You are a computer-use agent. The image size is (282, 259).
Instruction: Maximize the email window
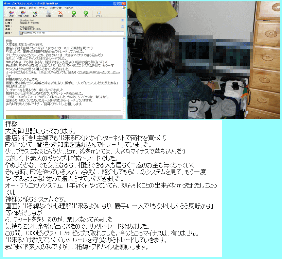[x=120, y=3]
